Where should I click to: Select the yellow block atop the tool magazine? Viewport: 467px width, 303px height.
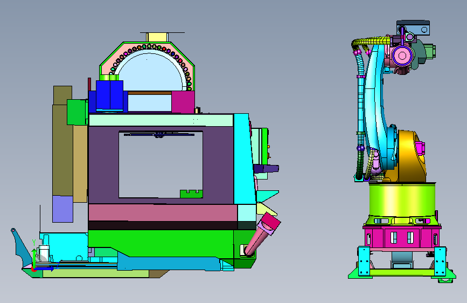coord(157,38)
